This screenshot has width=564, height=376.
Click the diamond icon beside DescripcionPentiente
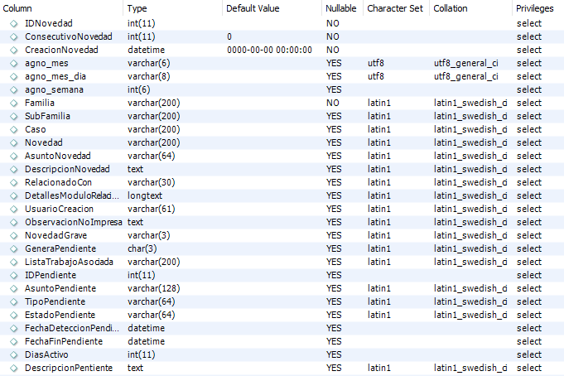click(x=14, y=369)
